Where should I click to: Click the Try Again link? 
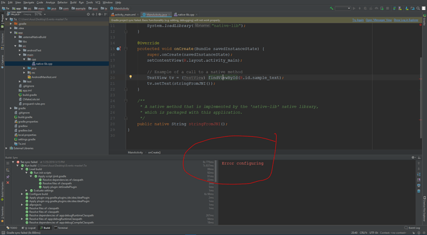tap(358, 20)
